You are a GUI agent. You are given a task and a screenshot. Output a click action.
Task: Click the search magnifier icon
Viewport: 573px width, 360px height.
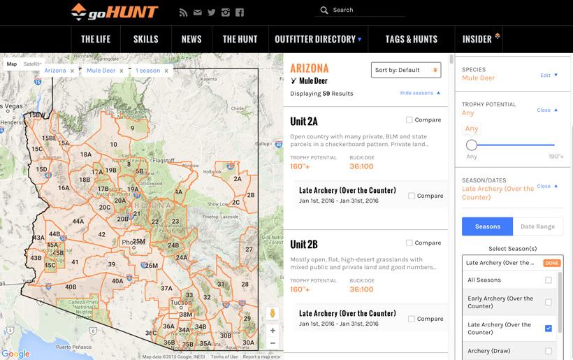[x=324, y=10]
